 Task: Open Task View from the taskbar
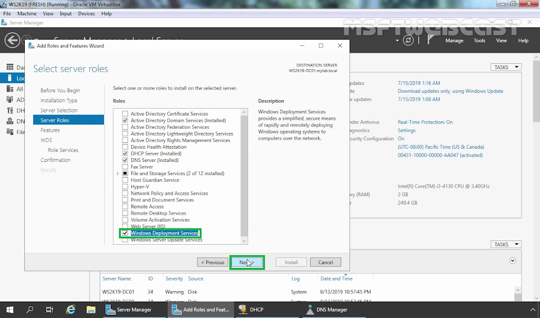[x=50, y=310]
